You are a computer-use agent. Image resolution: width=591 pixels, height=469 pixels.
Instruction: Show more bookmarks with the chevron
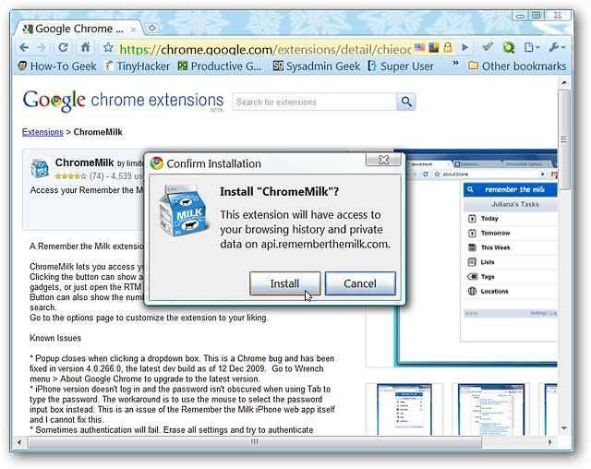click(455, 63)
